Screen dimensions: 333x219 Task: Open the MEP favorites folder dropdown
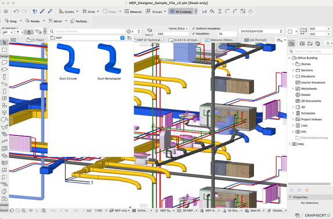122,38
